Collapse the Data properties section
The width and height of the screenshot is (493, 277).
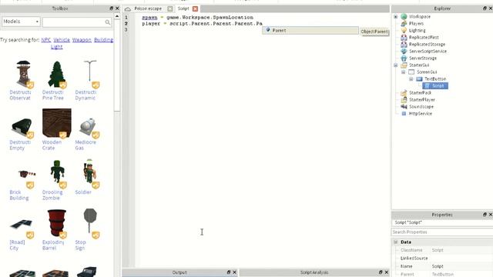(x=396, y=242)
